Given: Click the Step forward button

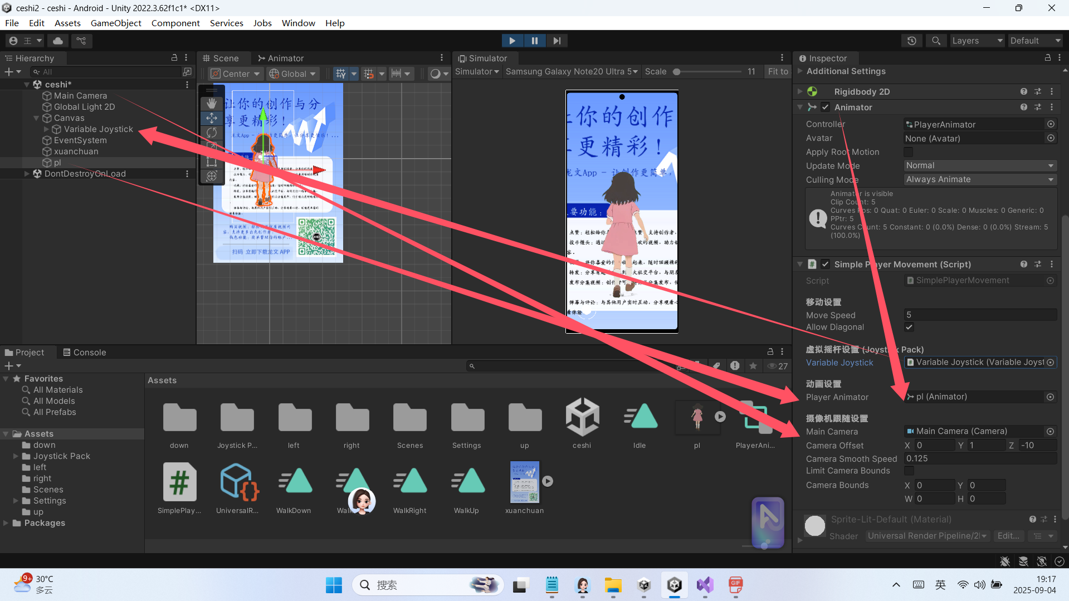Looking at the screenshot, I should tap(557, 41).
